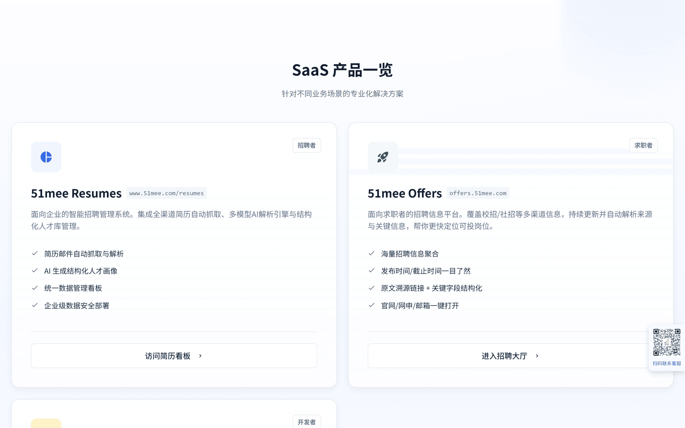Click the checkmark beside 企业级数据安全部署

pyautogui.click(x=35, y=305)
